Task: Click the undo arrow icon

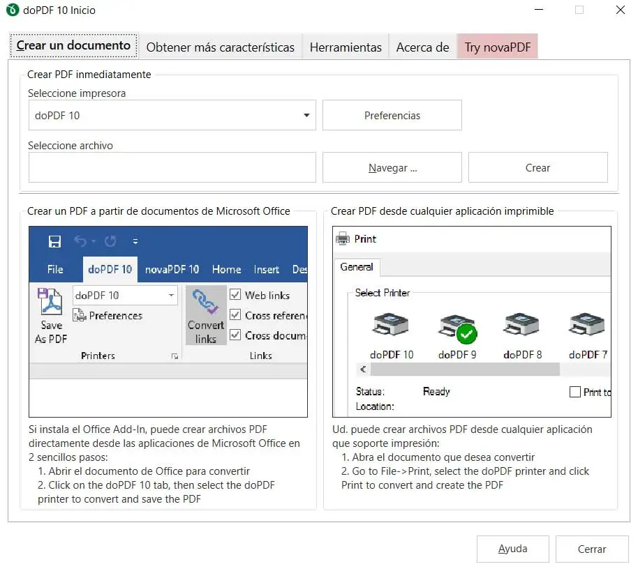Action: 79,241
